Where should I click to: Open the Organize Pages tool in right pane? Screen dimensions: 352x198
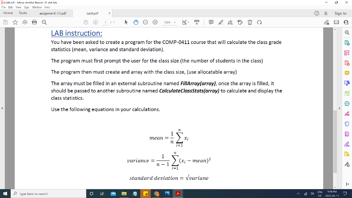click(347, 53)
